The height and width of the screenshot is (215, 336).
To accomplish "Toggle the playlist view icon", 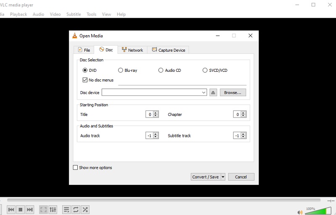I will coord(66,210).
